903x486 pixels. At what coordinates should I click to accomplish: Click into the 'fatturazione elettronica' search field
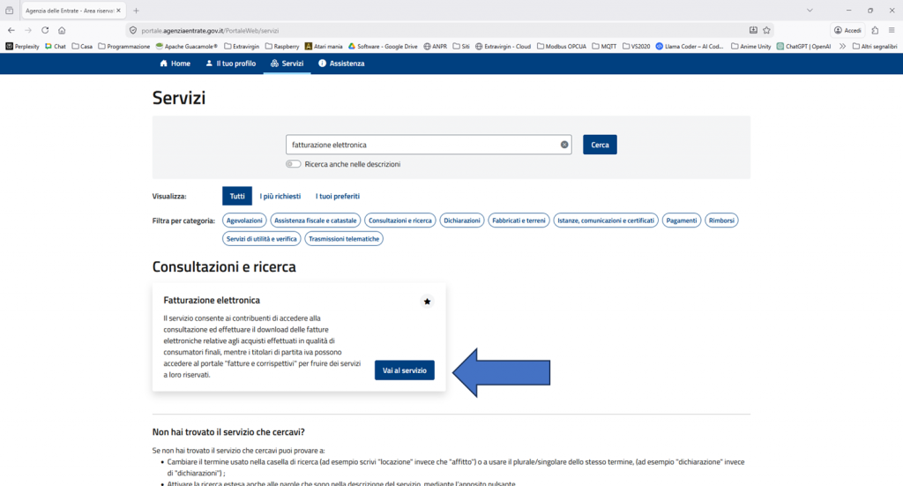click(x=423, y=145)
